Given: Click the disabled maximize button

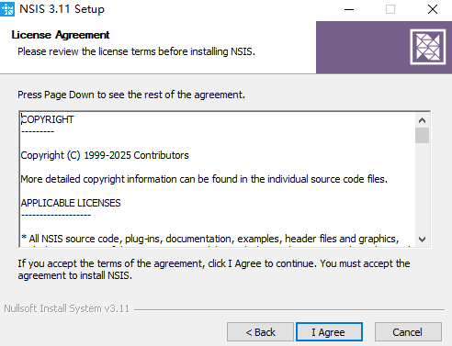Looking at the screenshot, I should (390, 9).
